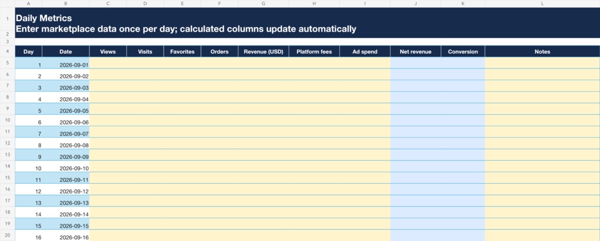Click the Favorites header cell
This screenshot has width=600, height=241.
tap(182, 51)
